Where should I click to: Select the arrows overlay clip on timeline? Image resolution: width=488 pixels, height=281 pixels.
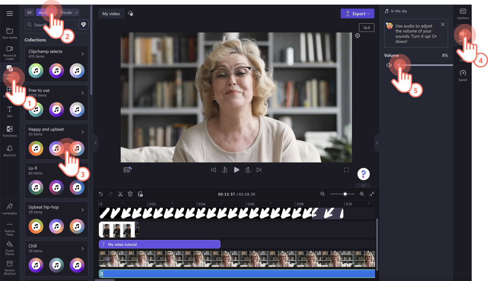pyautogui.click(x=221, y=213)
